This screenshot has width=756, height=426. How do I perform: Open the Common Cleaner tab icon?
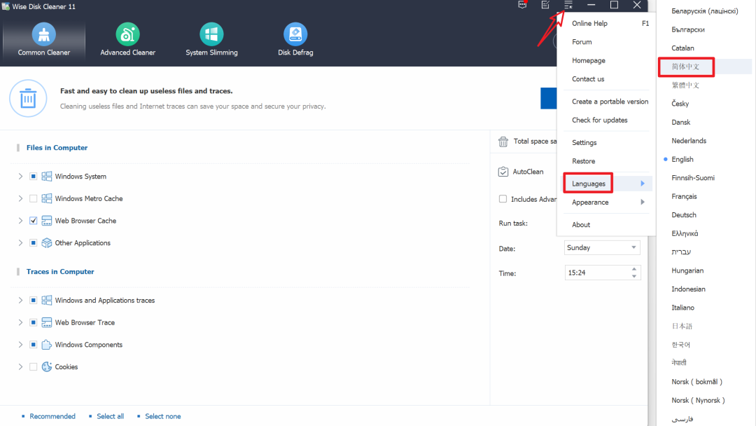[44, 34]
